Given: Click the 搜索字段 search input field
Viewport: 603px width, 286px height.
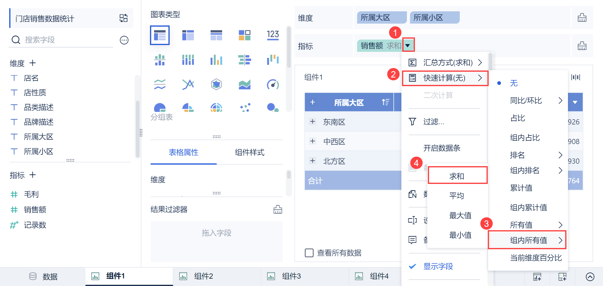Looking at the screenshot, I should coord(68,40).
